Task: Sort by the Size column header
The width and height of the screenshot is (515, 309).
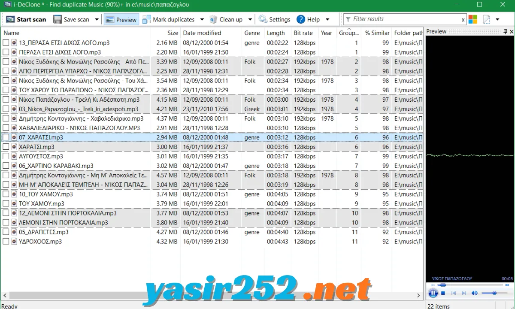Action: [x=166, y=33]
